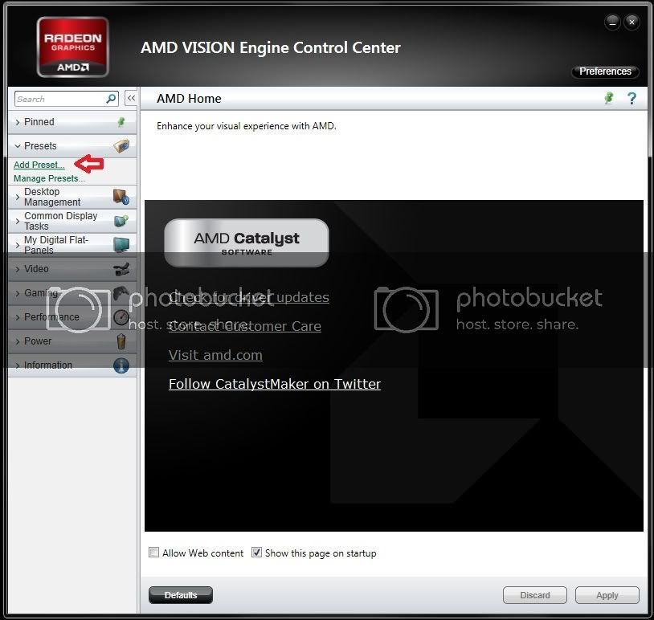Uncheck Show this page on startup
Screen dimensions: 654x620
coord(256,553)
